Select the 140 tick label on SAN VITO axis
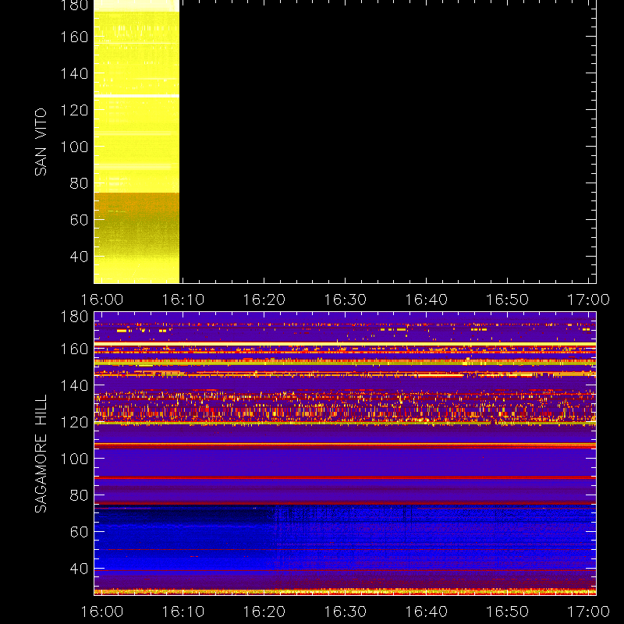 click(74, 73)
